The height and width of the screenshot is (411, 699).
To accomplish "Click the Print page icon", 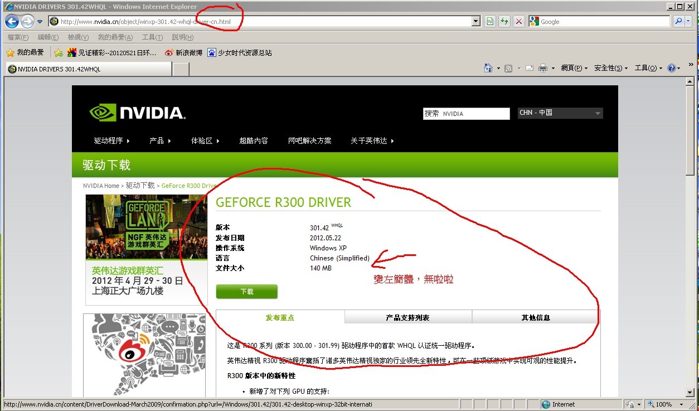I will click(x=543, y=68).
